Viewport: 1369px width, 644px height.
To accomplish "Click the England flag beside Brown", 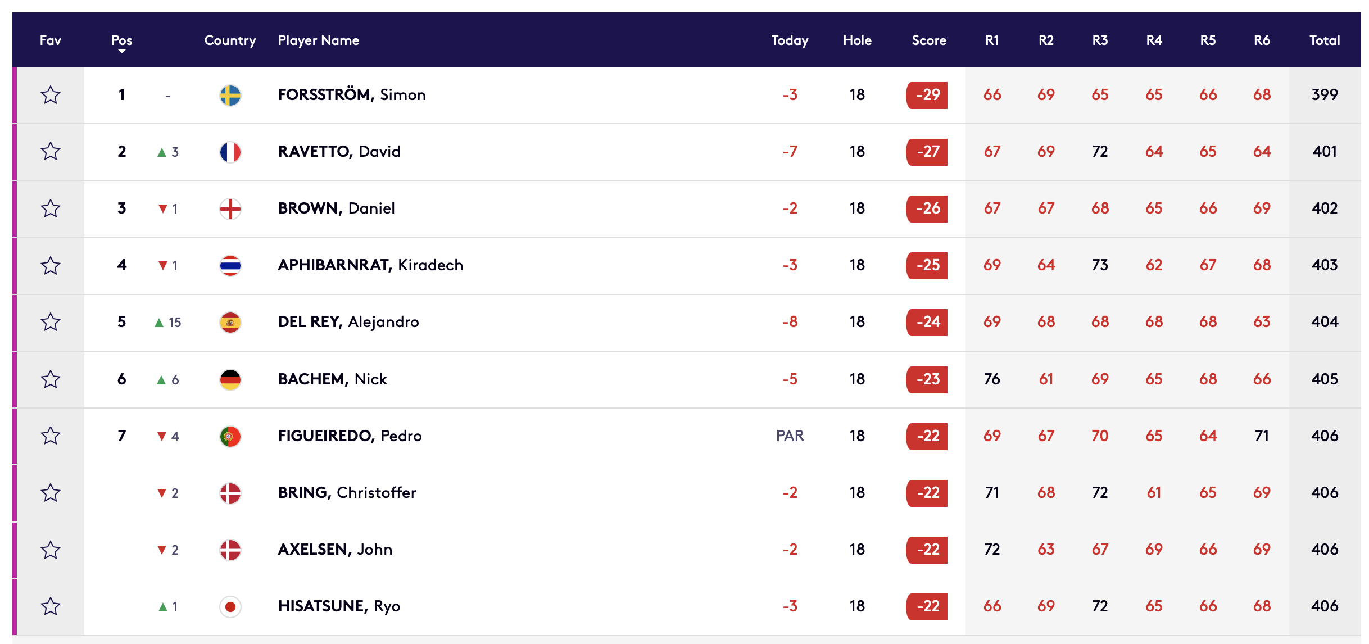I will point(230,208).
